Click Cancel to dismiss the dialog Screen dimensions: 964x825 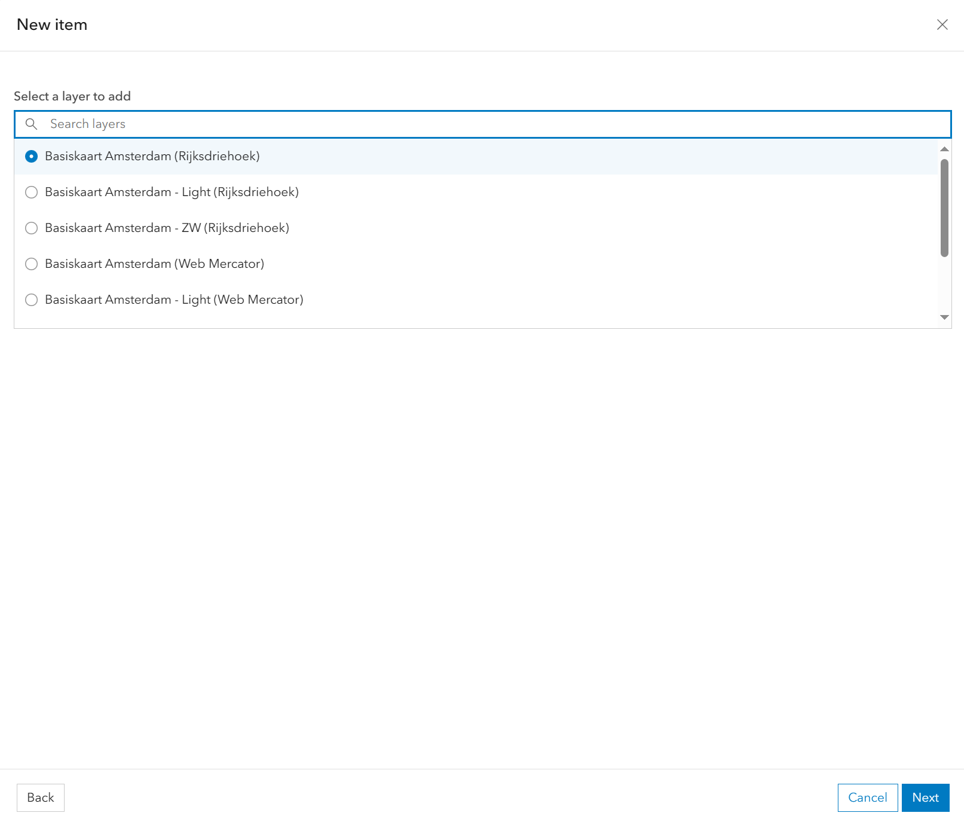pos(867,797)
